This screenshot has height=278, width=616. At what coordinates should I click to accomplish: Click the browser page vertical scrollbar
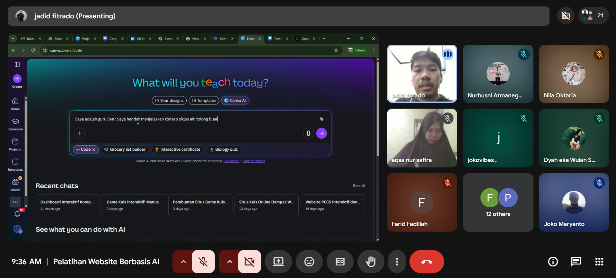tap(378, 109)
